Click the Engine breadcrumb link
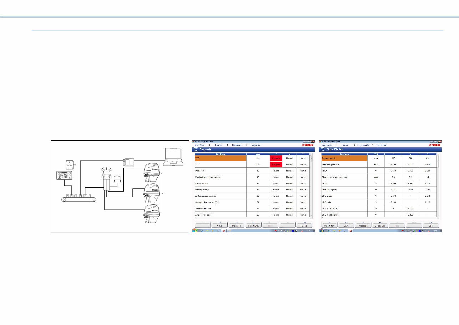This screenshot has width=459, height=325. [x=218, y=145]
